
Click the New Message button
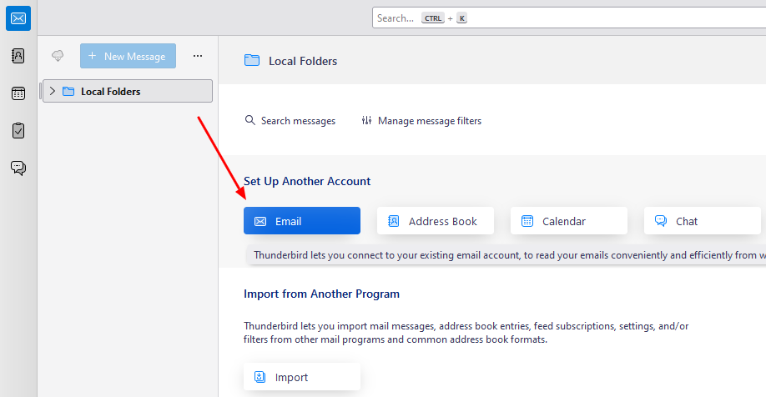(x=128, y=56)
